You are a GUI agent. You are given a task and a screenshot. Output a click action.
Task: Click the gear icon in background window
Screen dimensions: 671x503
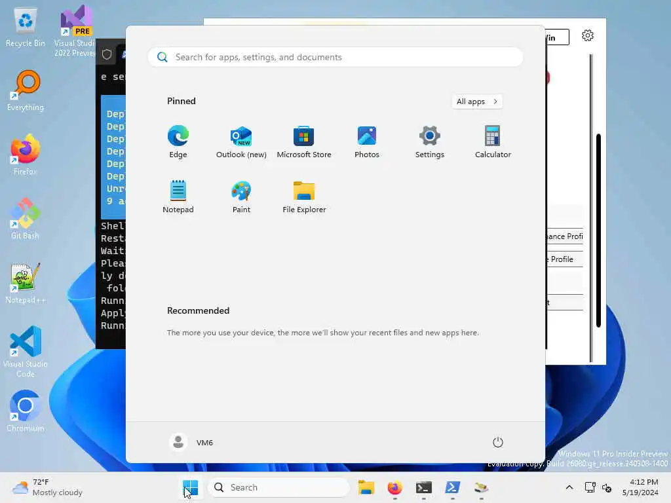pyautogui.click(x=588, y=35)
